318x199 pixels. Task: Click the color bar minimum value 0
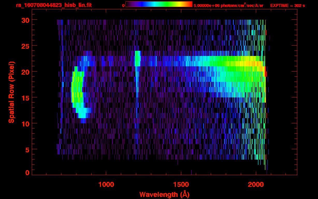coord(123,5)
